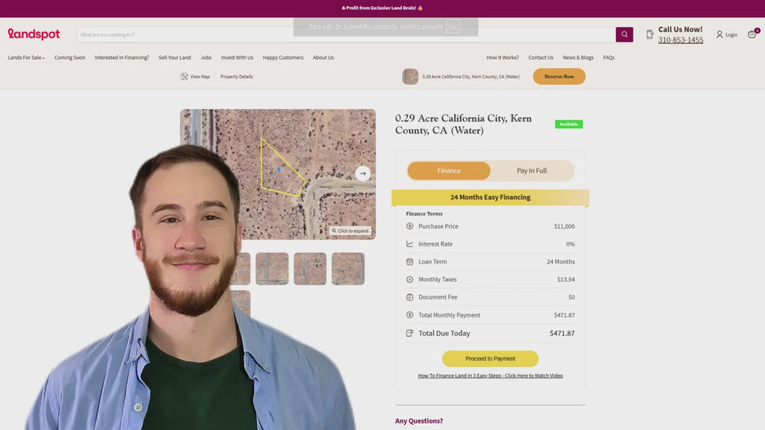Click the Proceed to Payment button
This screenshot has height=430, width=765.
pyautogui.click(x=490, y=358)
